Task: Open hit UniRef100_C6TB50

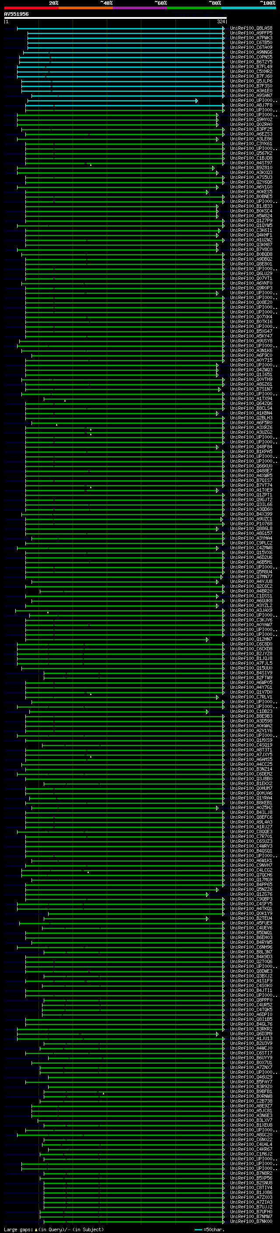Action: click(x=251, y=42)
